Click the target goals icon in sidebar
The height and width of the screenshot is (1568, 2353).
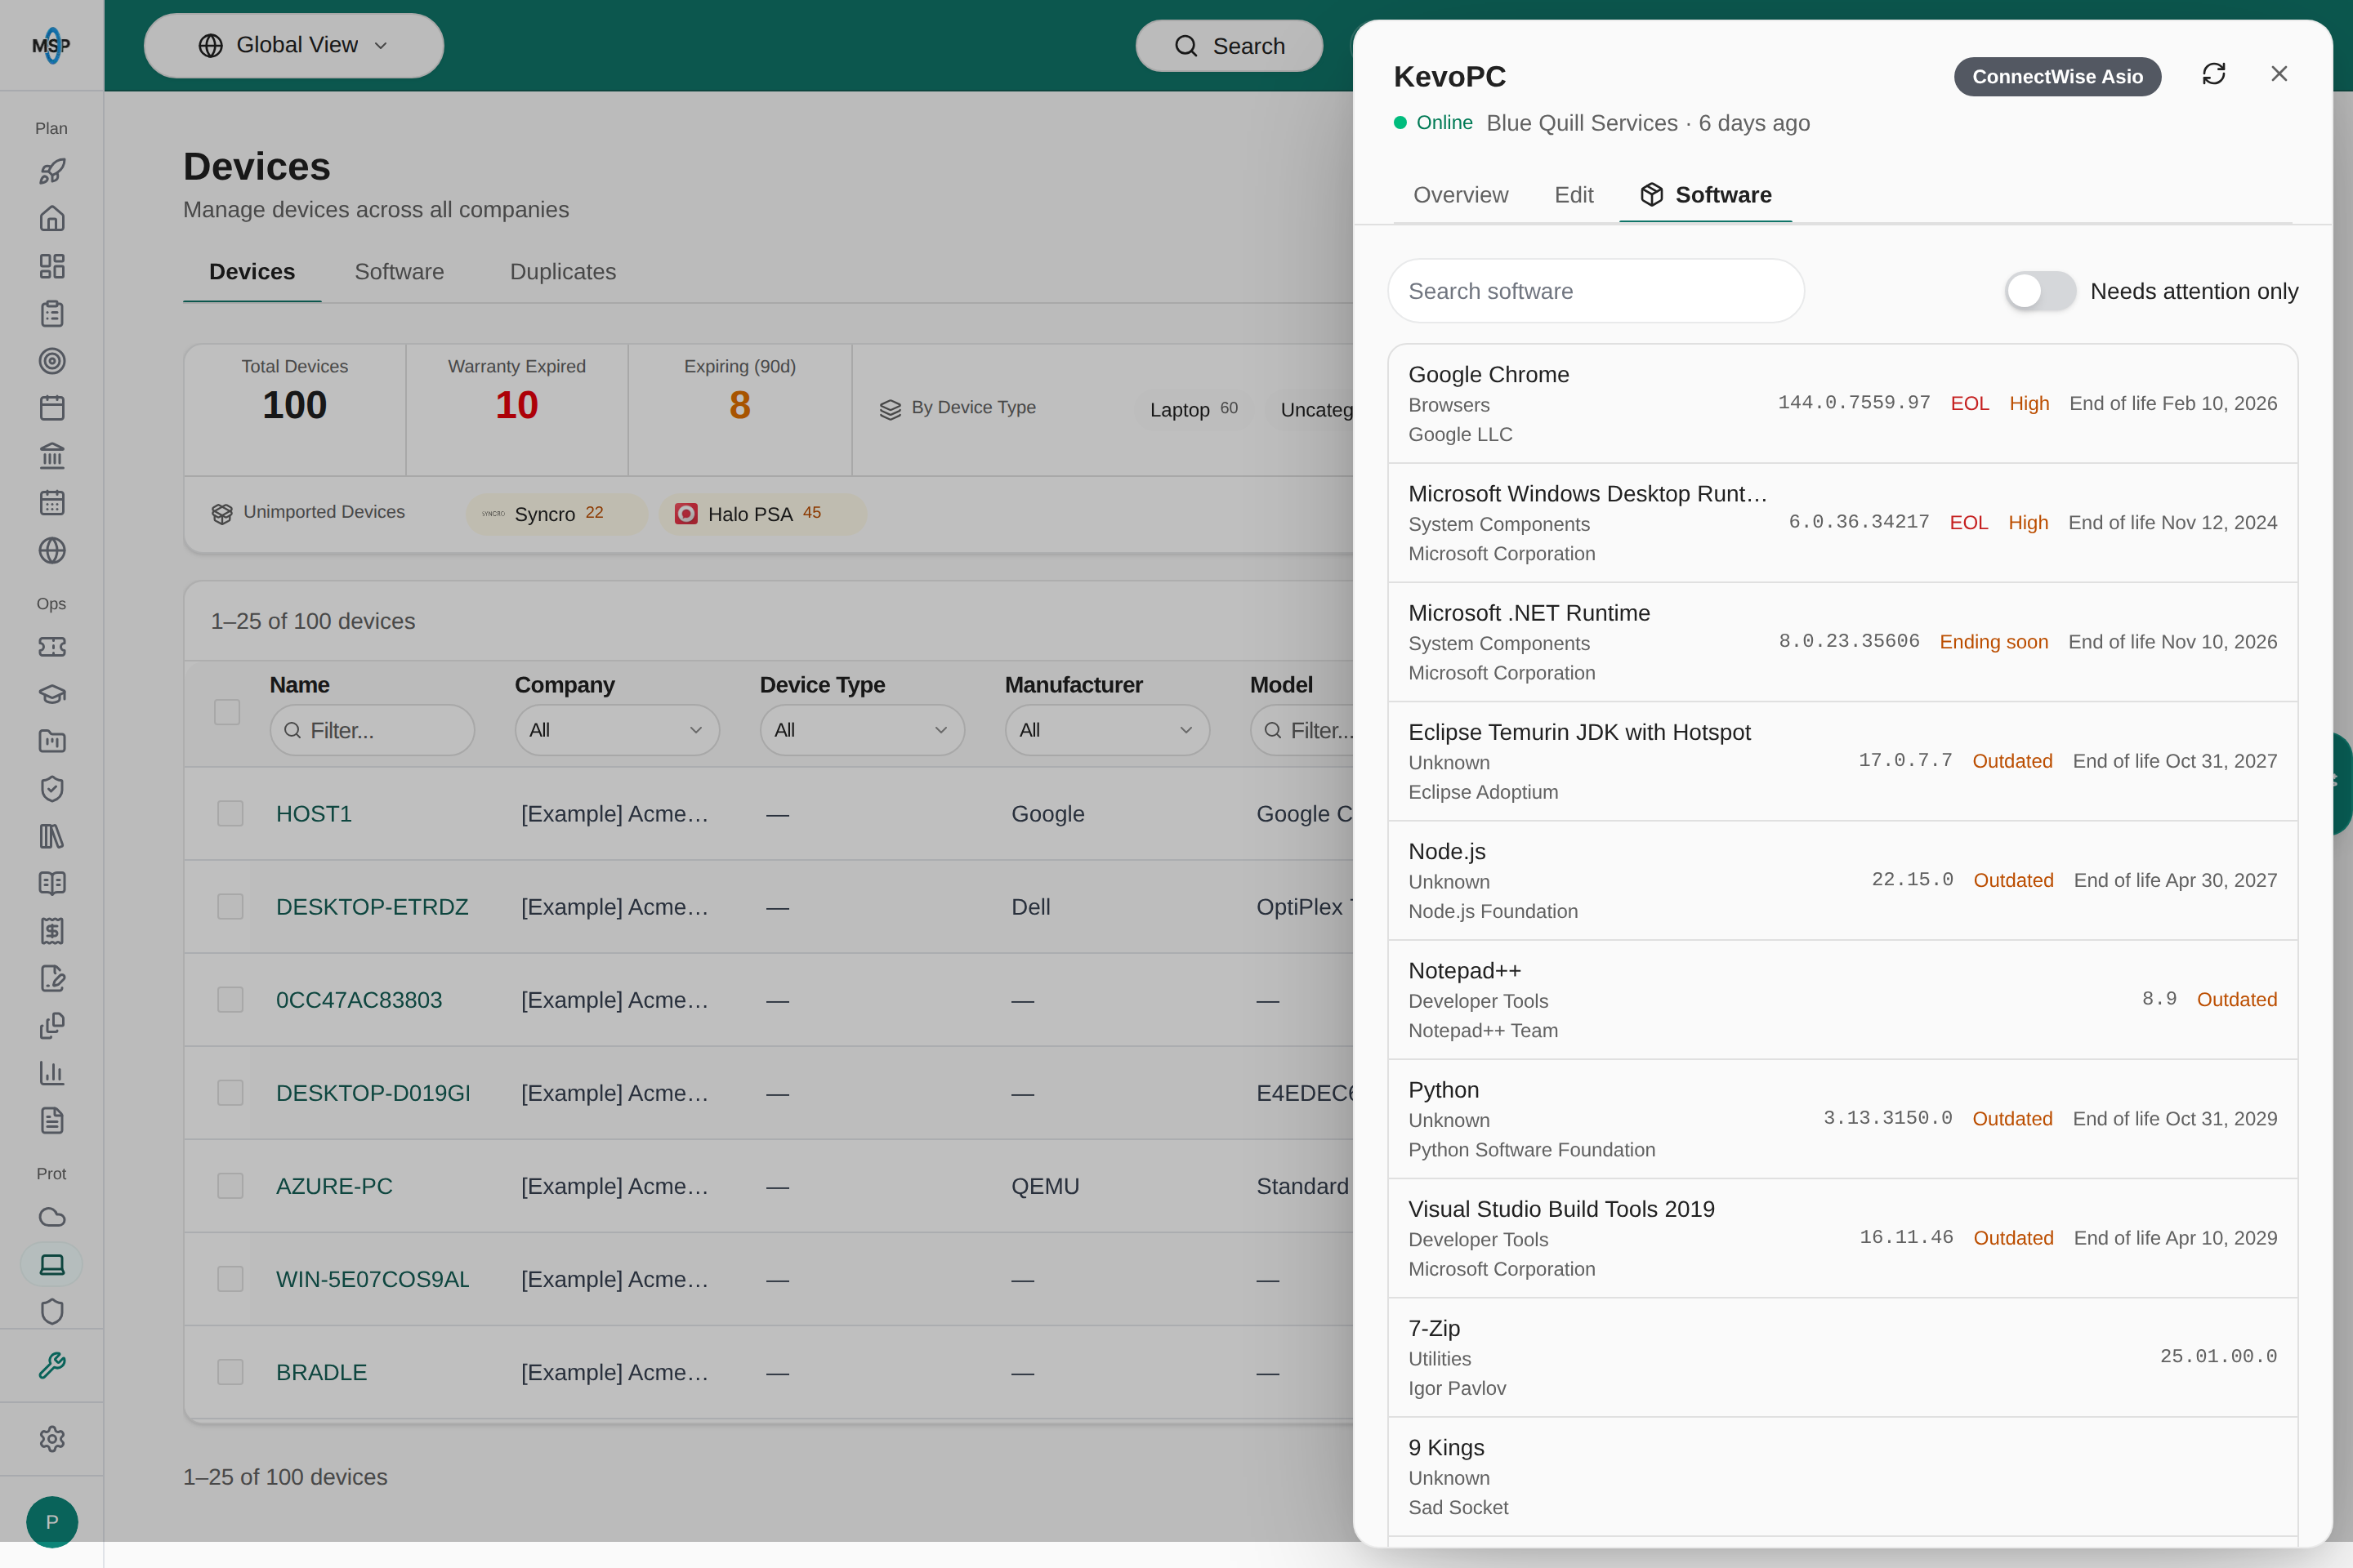[x=52, y=361]
